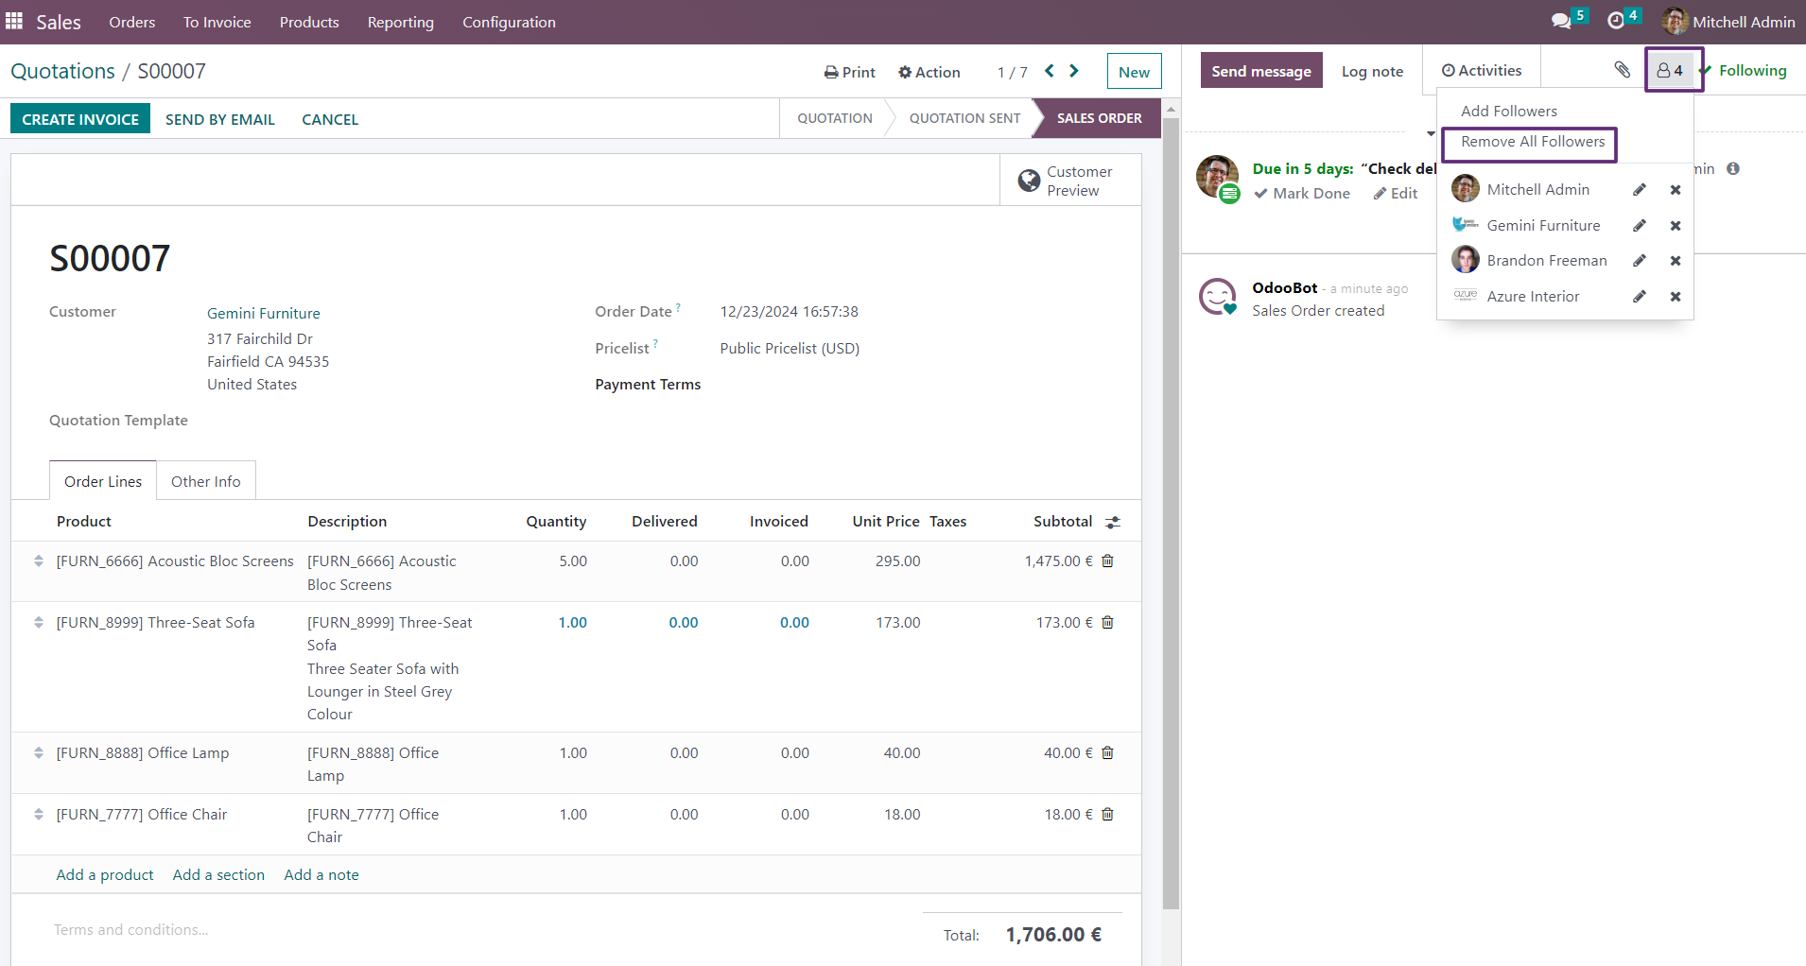The height and width of the screenshot is (966, 1806).
Task: Toggle the Following status button
Action: [x=1744, y=70]
